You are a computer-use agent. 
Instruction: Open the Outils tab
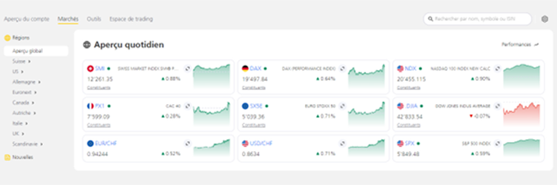tap(94, 19)
